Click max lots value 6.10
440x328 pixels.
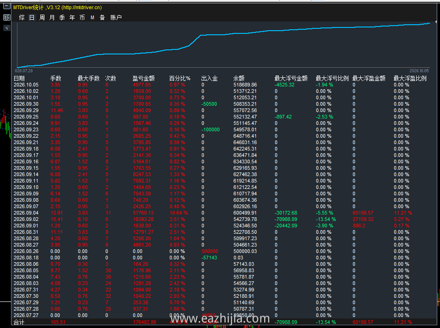tap(83, 220)
